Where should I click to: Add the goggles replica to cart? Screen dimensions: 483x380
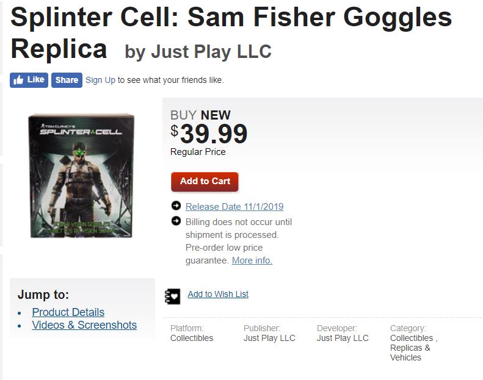(x=205, y=182)
